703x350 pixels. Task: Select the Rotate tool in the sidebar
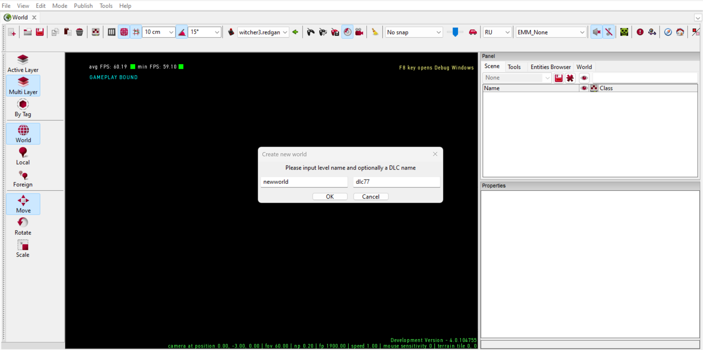coord(23,226)
